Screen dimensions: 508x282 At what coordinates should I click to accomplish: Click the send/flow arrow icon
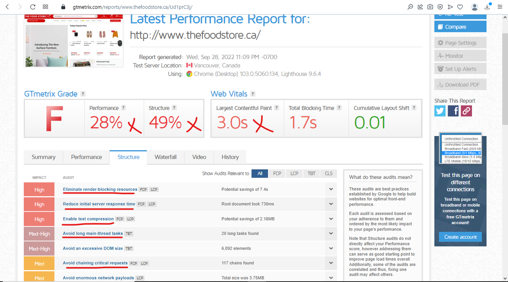pos(450,7)
